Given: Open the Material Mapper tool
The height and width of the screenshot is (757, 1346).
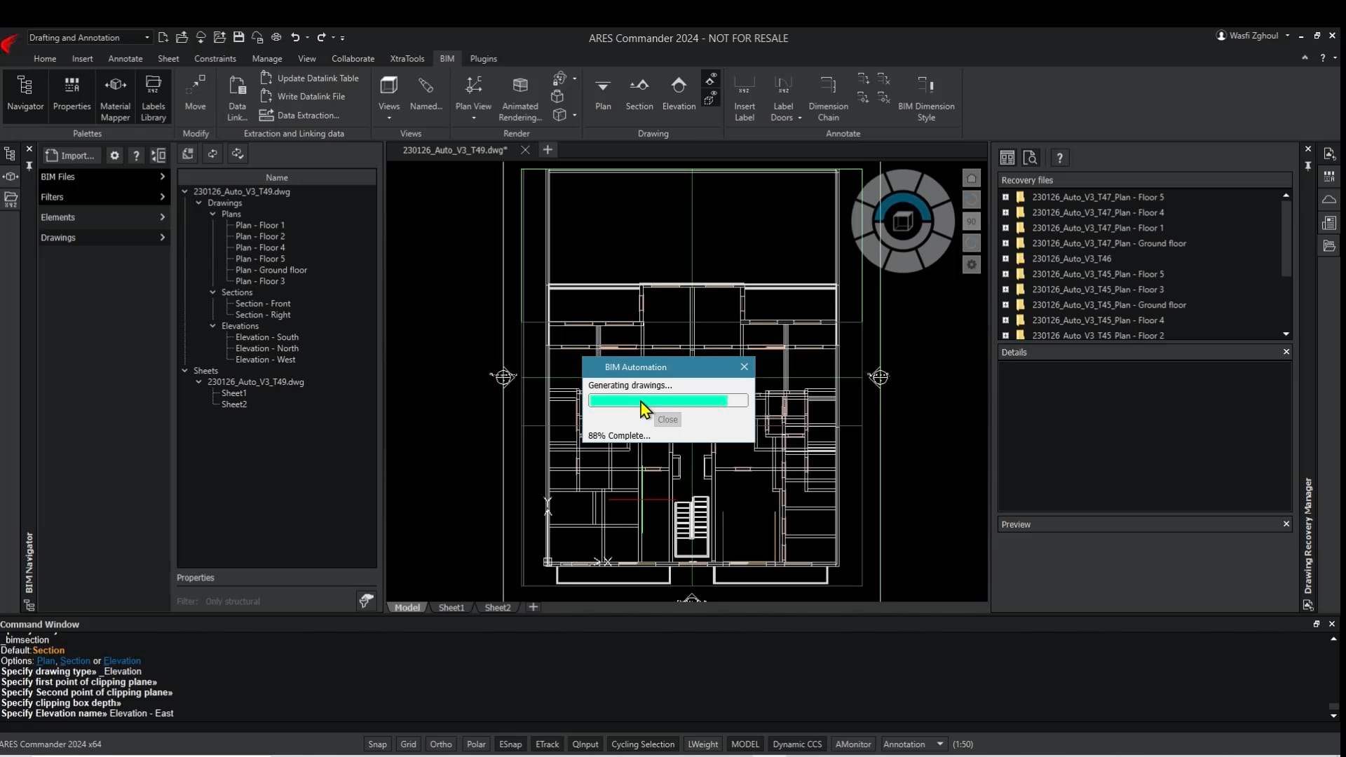Looking at the screenshot, I should pos(115,98).
